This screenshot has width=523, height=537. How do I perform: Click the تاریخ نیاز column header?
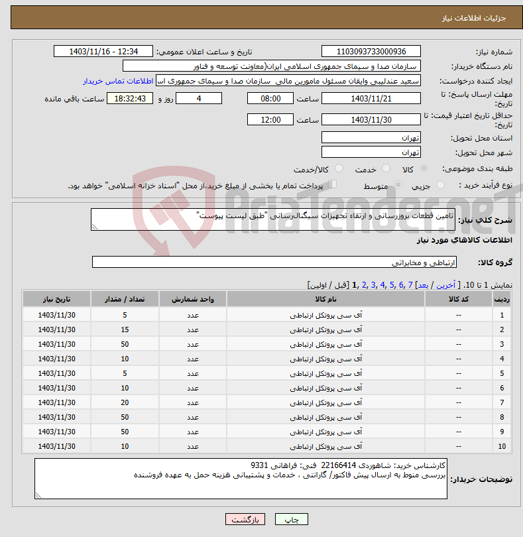(56, 299)
